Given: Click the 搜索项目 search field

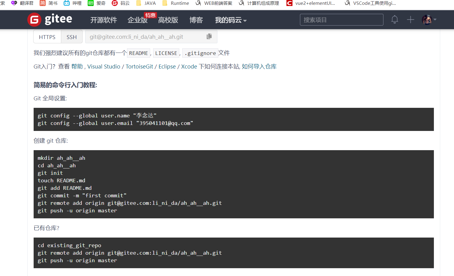Looking at the screenshot, I should click(x=341, y=19).
